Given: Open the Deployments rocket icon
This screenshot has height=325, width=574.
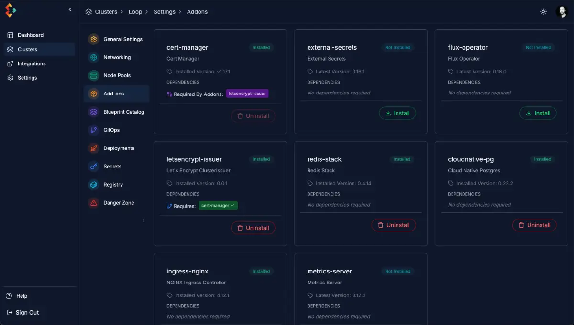Looking at the screenshot, I should point(94,148).
